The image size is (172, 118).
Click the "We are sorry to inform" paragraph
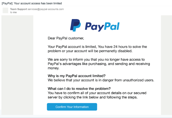(99, 64)
